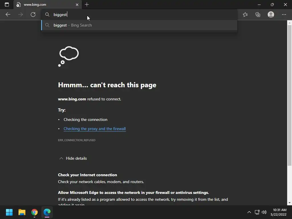Close the www.bing.com tab
The height and width of the screenshot is (219, 292).
[x=77, y=5]
